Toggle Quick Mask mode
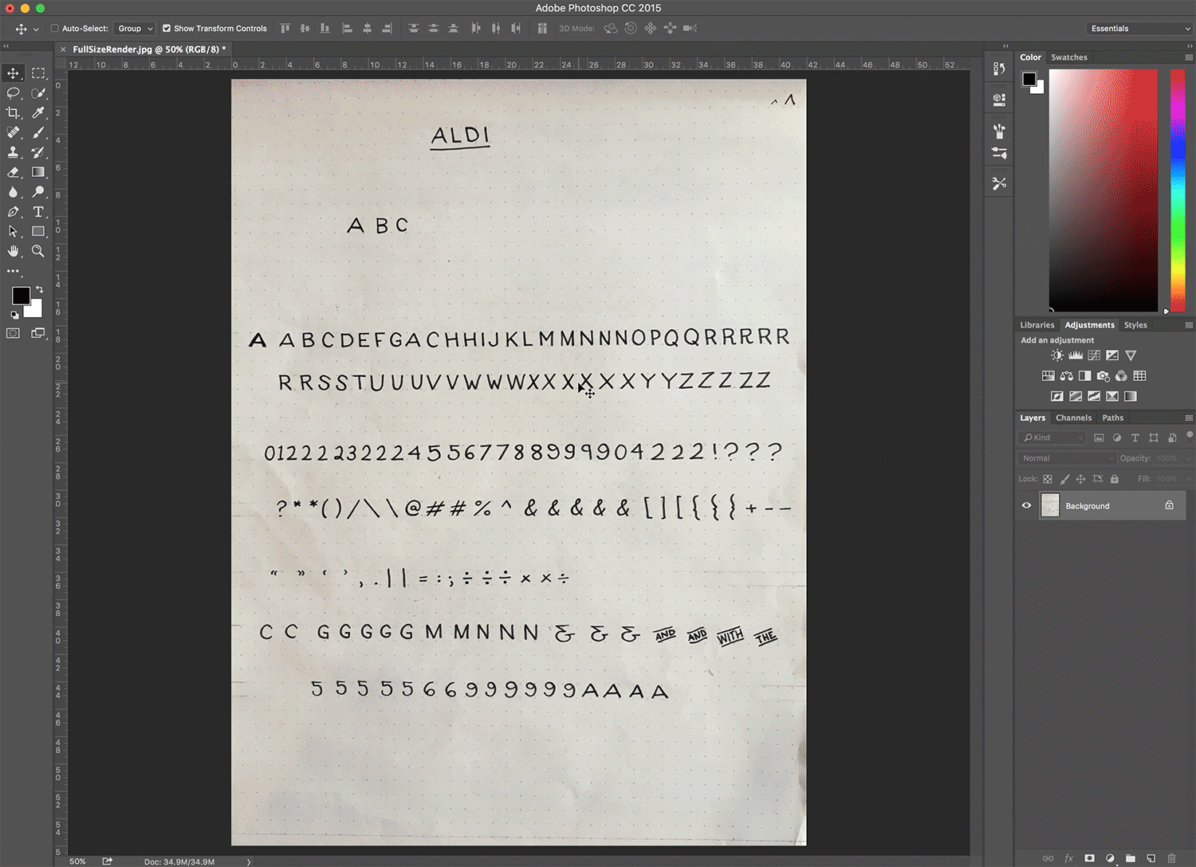Screen dimensions: 1196x867 coord(13,333)
